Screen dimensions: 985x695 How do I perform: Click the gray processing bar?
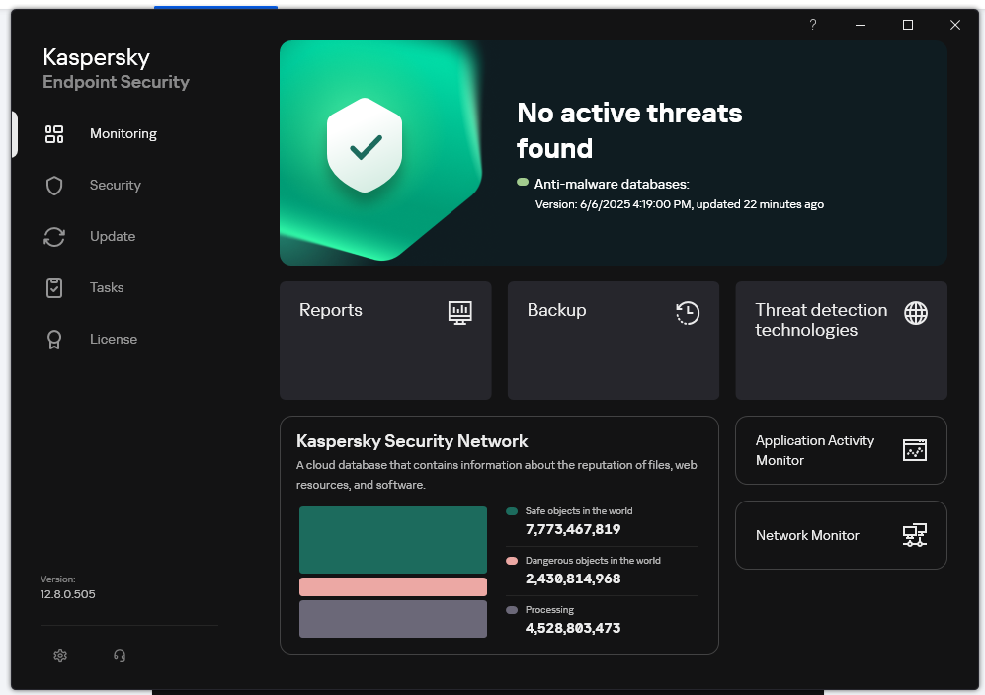pyautogui.click(x=392, y=619)
